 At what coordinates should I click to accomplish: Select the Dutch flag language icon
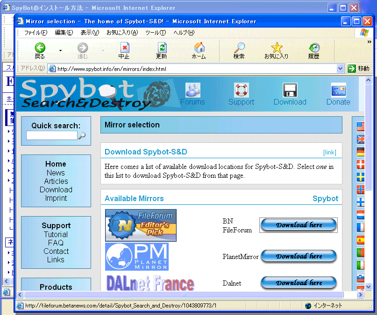point(360,215)
